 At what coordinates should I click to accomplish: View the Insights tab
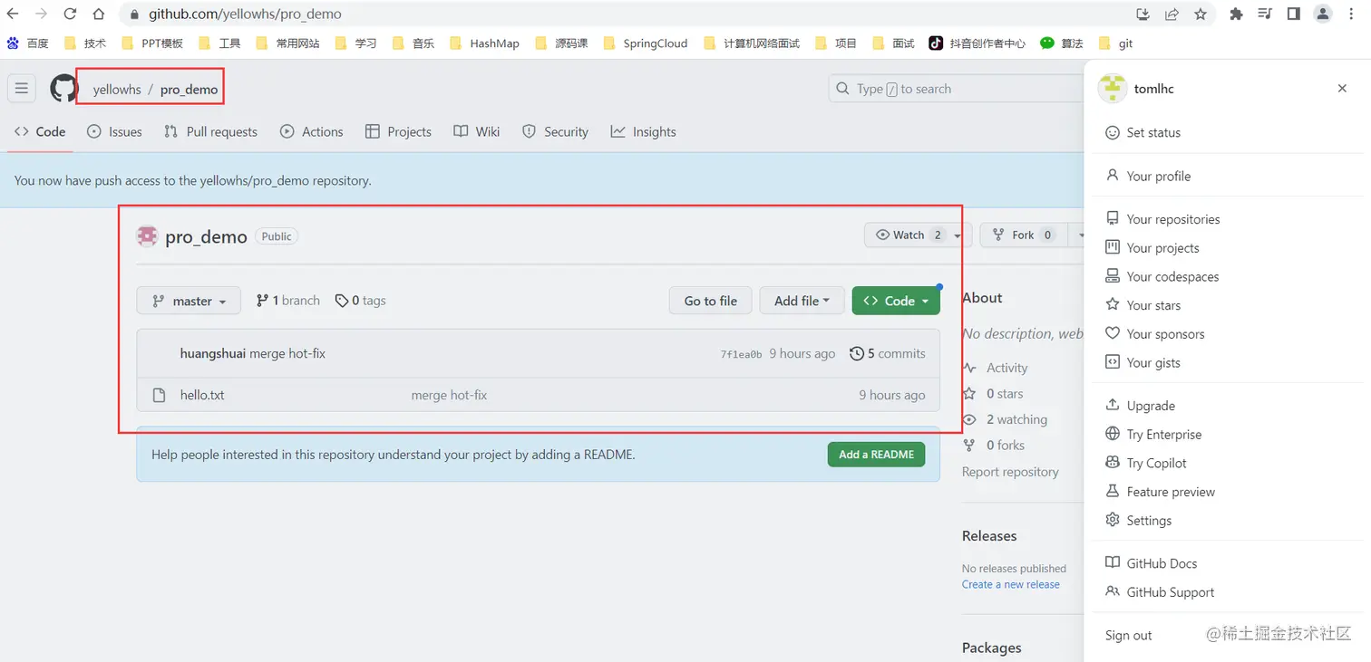click(643, 131)
